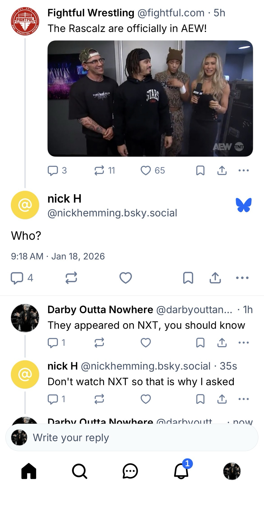Image resolution: width=264 pixels, height=508 pixels.
Task: Open the Fightful Wrestling profile name
Action: [x=91, y=13]
